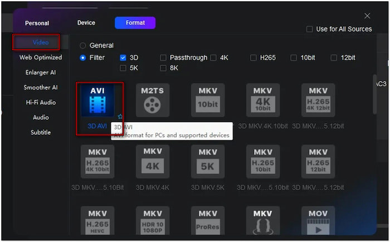
Task: Select the 3D AVI format icon
Action: pos(97,100)
